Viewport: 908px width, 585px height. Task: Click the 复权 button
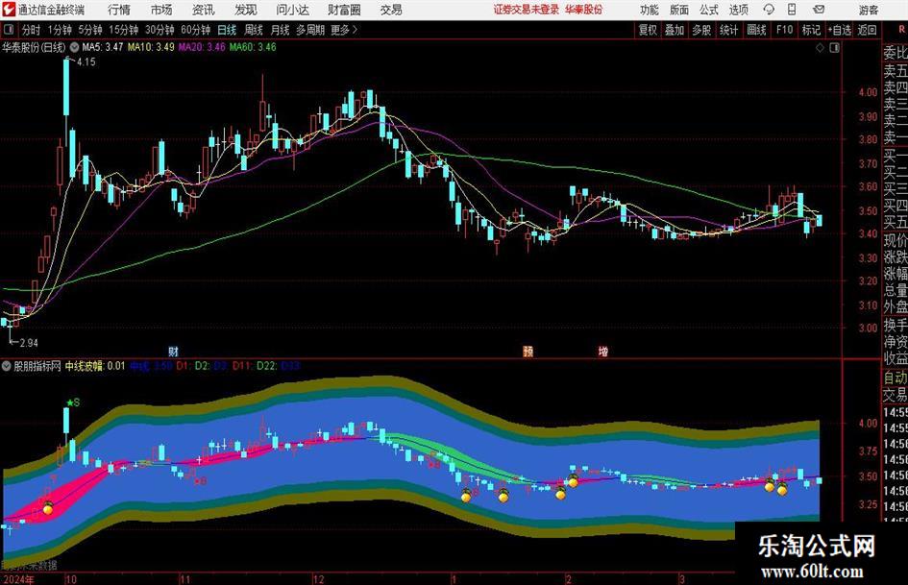click(x=648, y=30)
